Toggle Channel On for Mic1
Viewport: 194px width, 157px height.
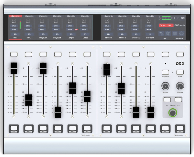pyautogui.click(x=15, y=16)
